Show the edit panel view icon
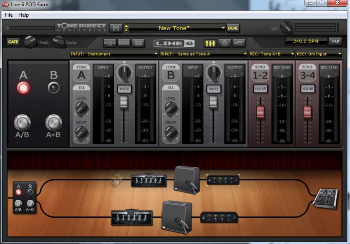 [124, 43]
